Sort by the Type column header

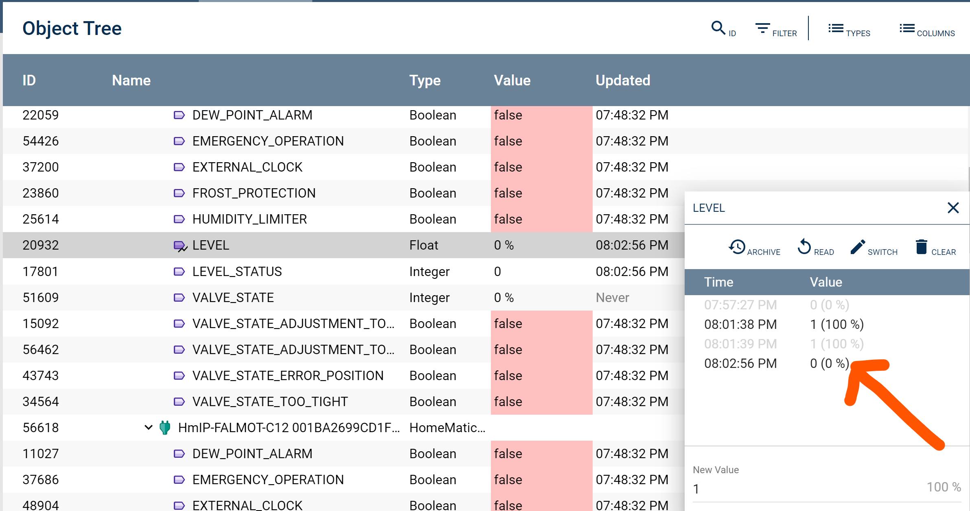425,80
